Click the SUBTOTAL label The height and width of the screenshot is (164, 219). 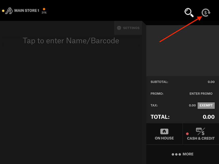click(159, 82)
